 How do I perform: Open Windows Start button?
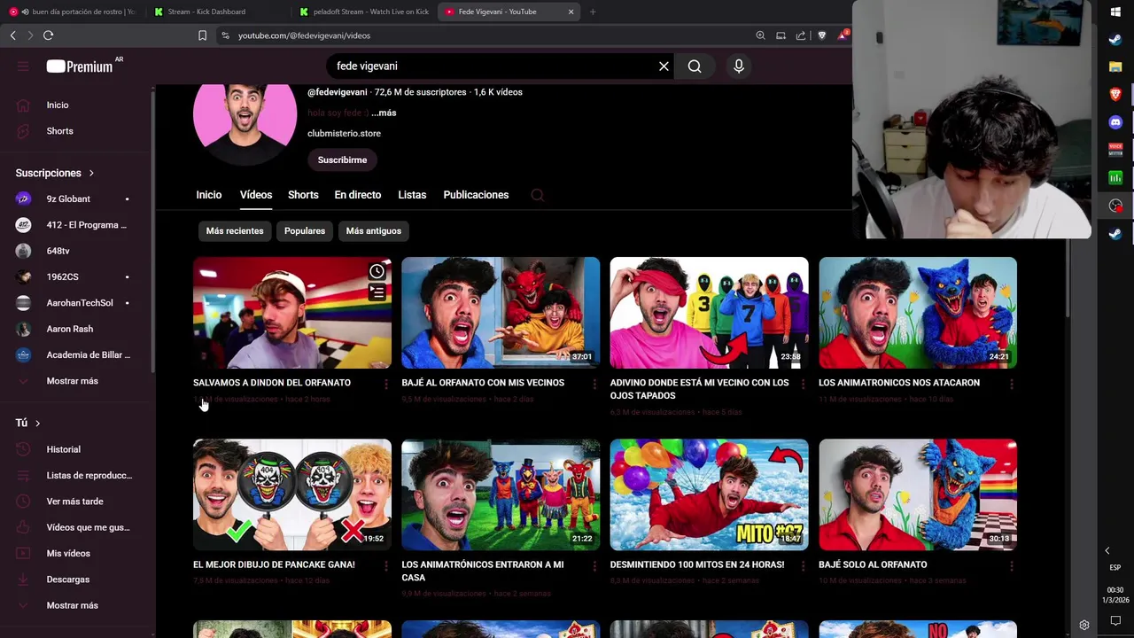coord(1115,12)
